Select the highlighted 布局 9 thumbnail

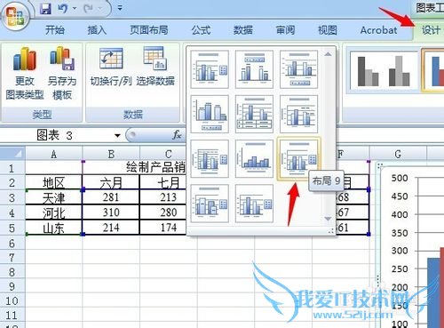[298, 159]
